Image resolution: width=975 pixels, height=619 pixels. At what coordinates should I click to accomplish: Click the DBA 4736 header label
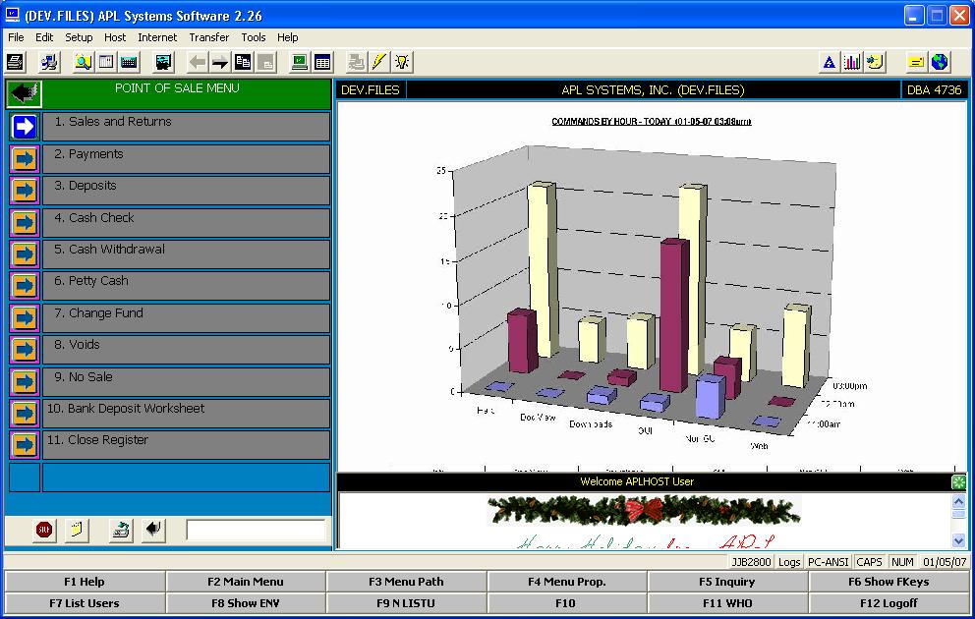[x=934, y=90]
